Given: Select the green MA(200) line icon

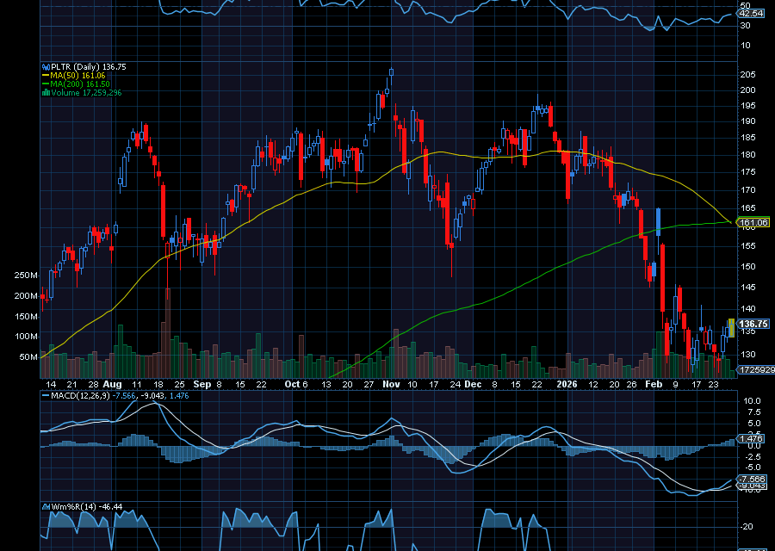Looking at the screenshot, I should click(x=46, y=84).
